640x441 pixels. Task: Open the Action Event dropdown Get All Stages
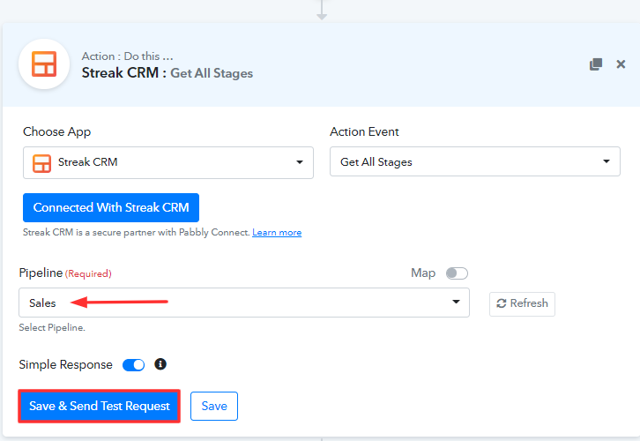tap(475, 161)
